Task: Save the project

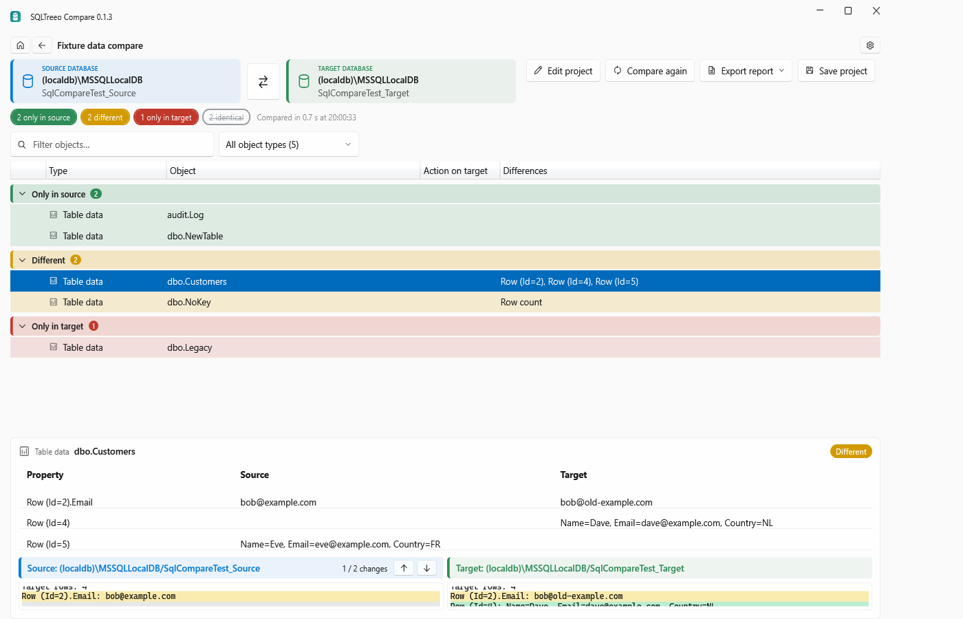Action: 836,71
